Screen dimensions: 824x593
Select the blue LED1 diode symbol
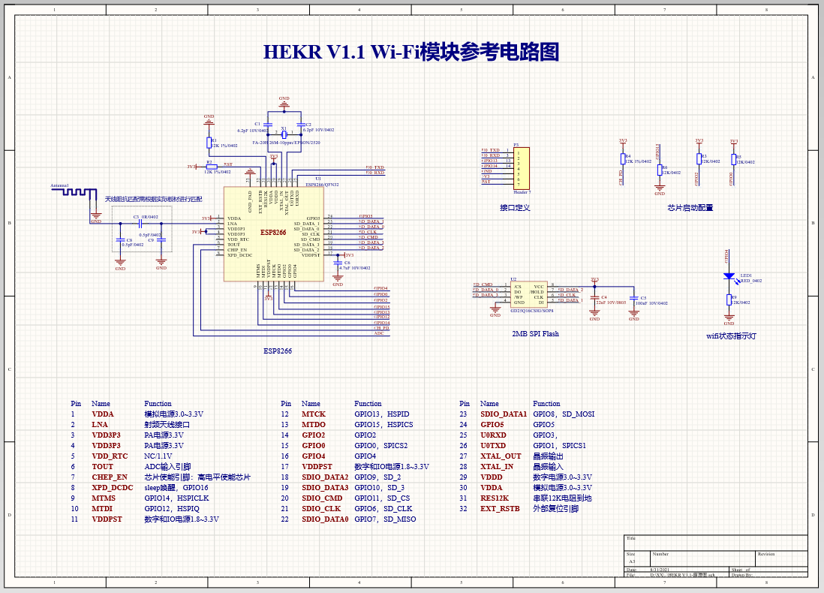tap(729, 276)
